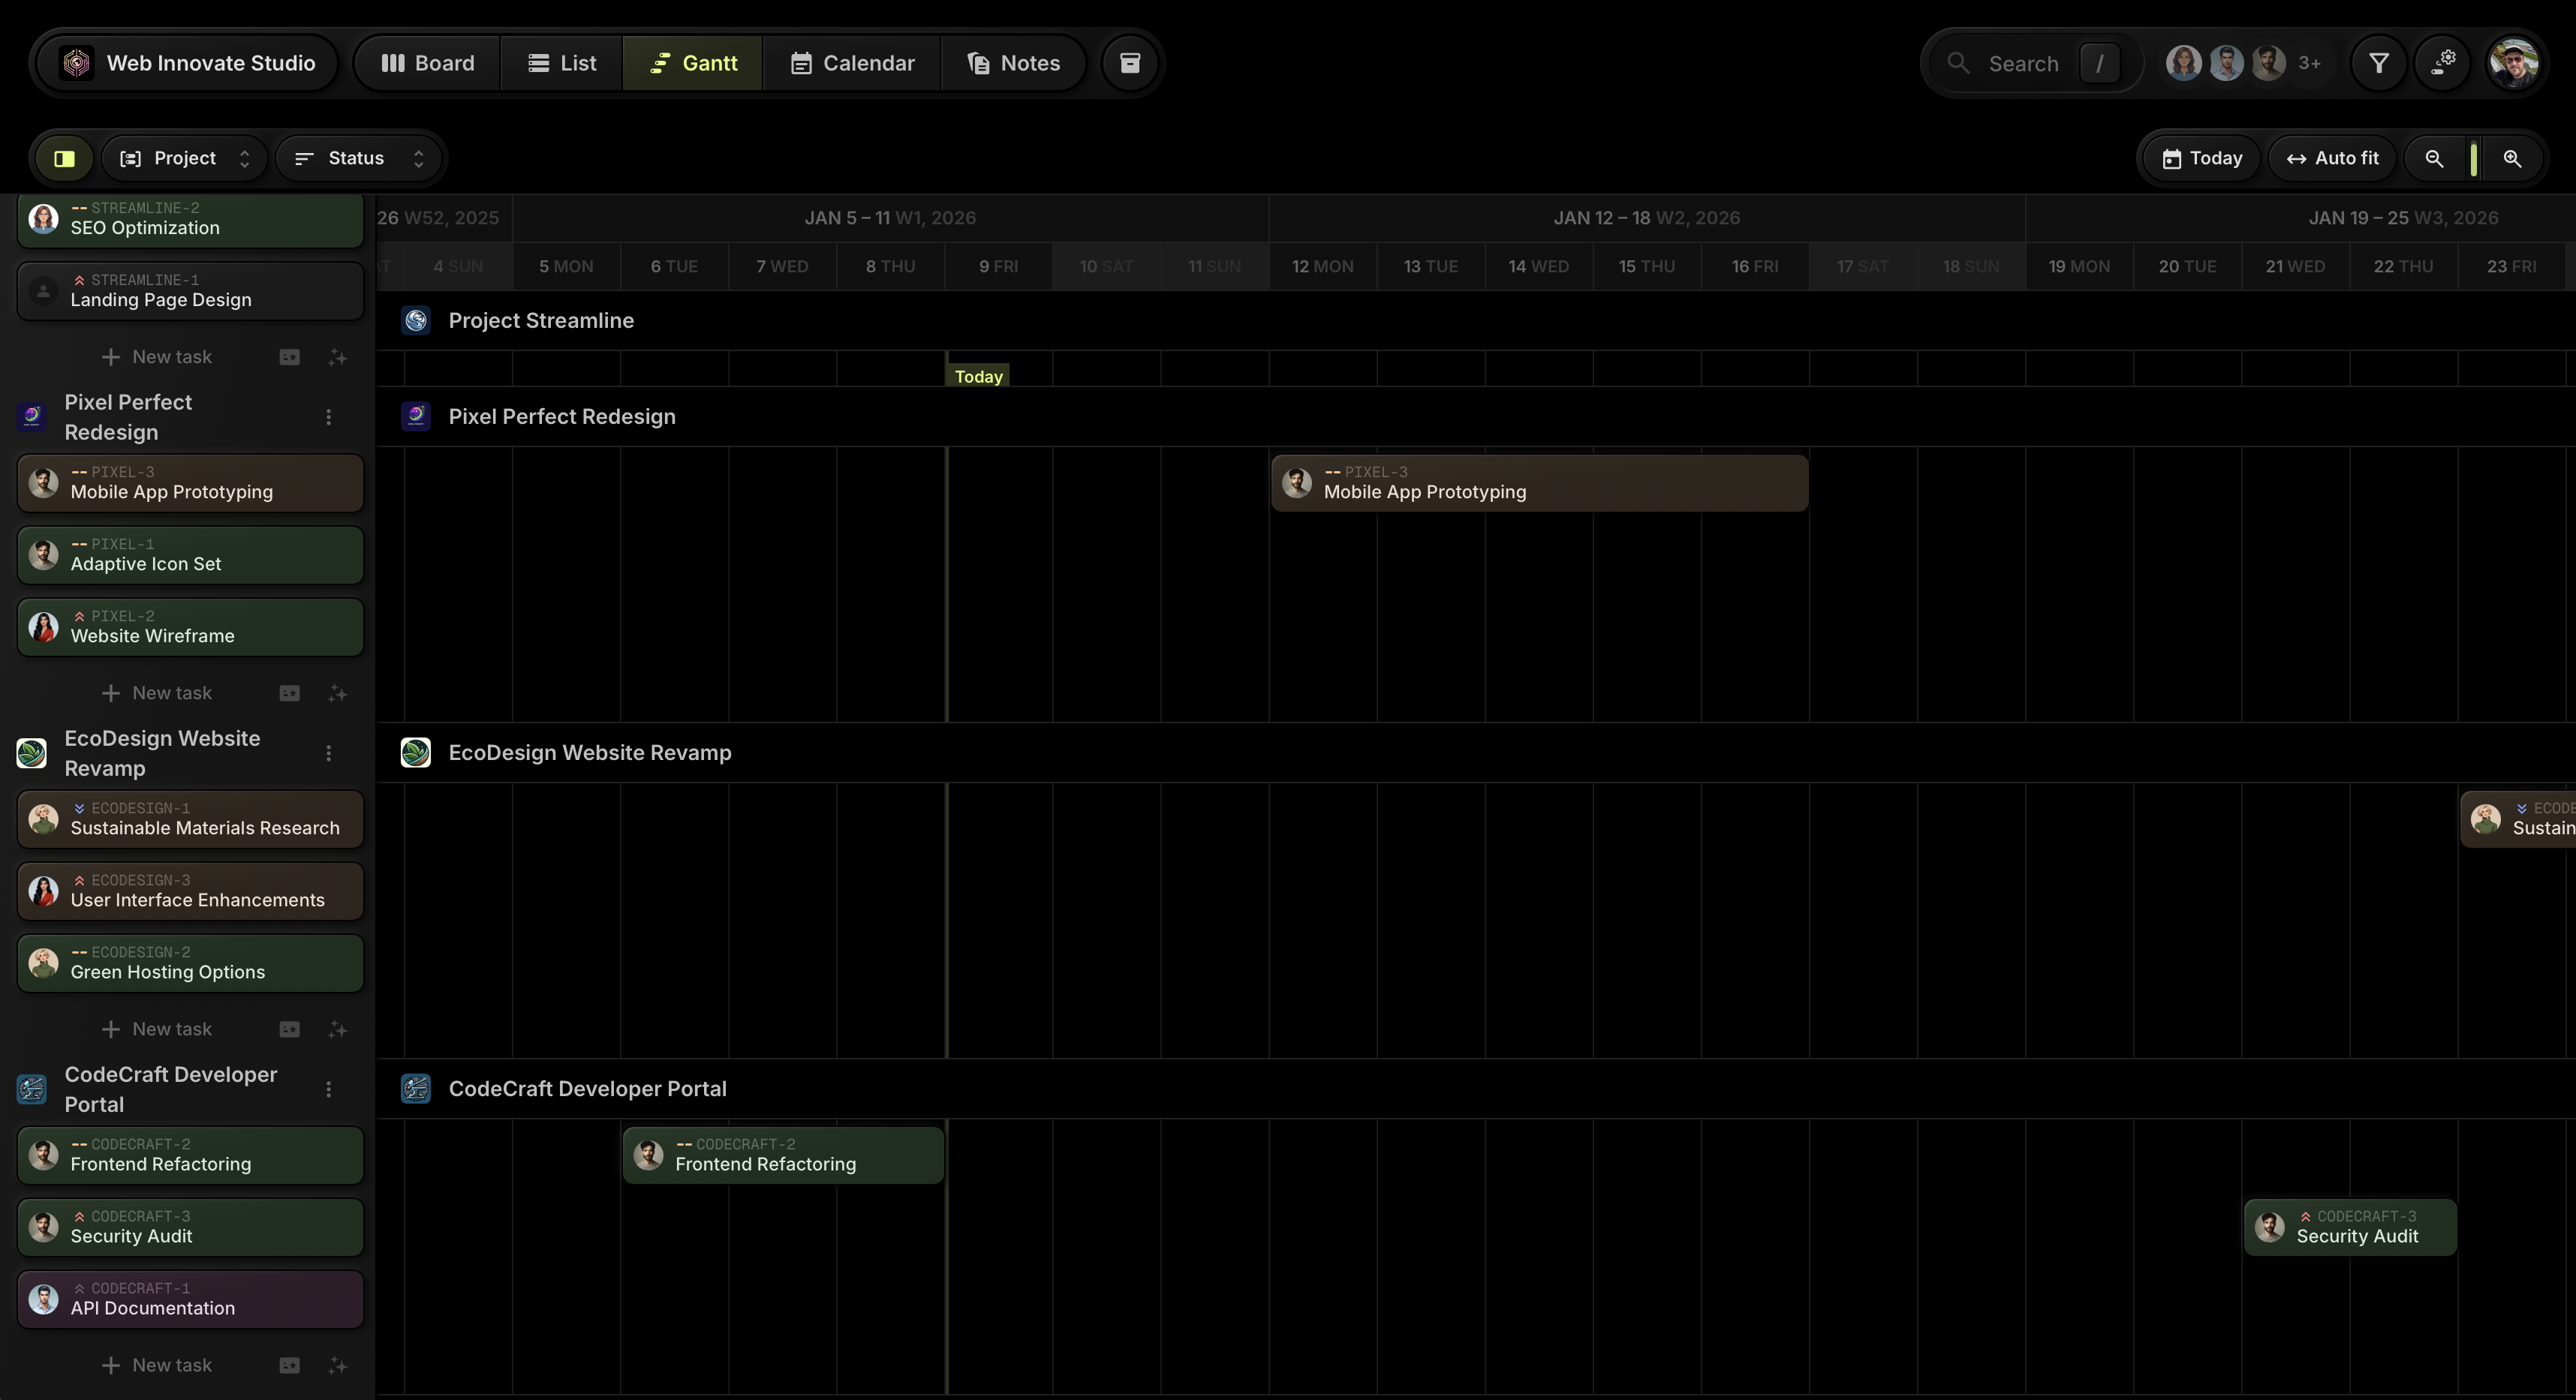
Task: Click the Auto fit button
Action: pos(2332,158)
